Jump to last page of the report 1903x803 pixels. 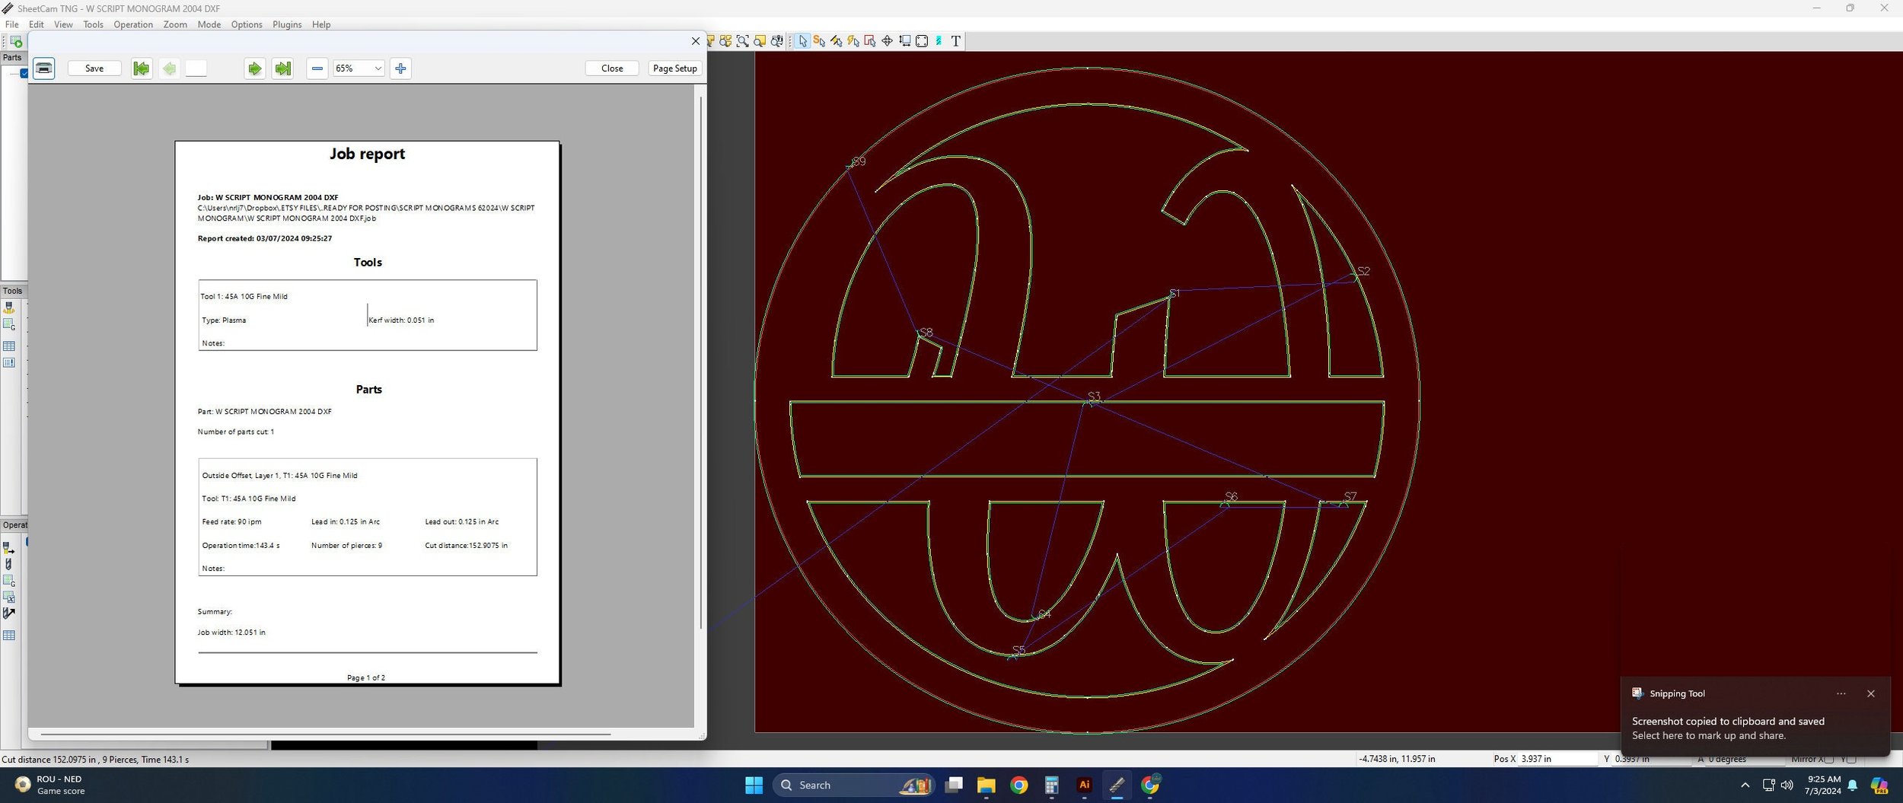point(282,69)
